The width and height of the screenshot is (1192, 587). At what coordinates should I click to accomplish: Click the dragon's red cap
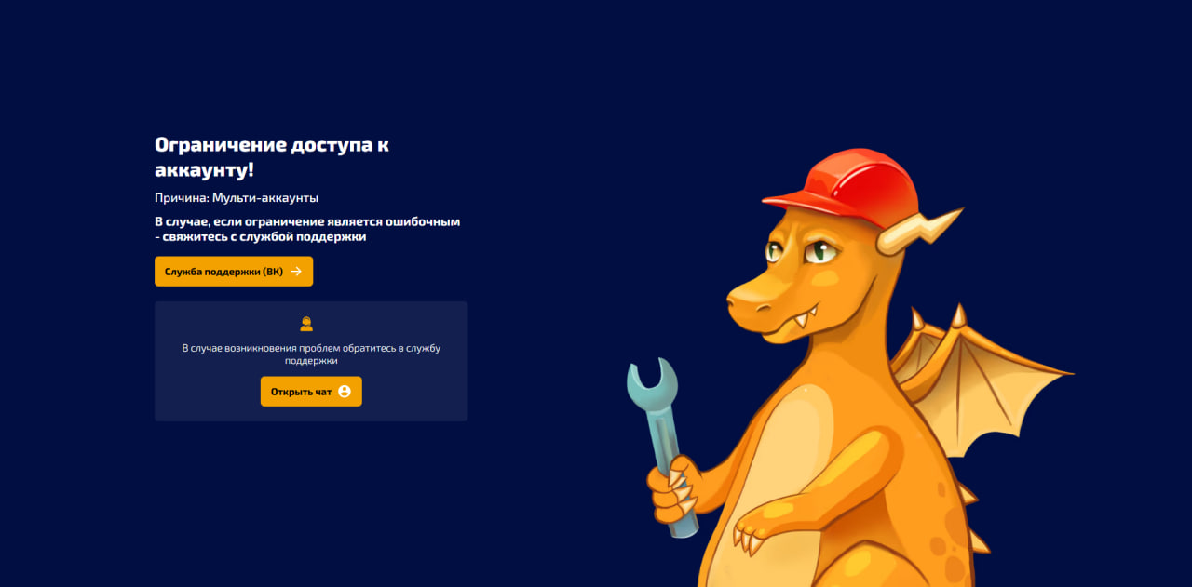point(841,188)
